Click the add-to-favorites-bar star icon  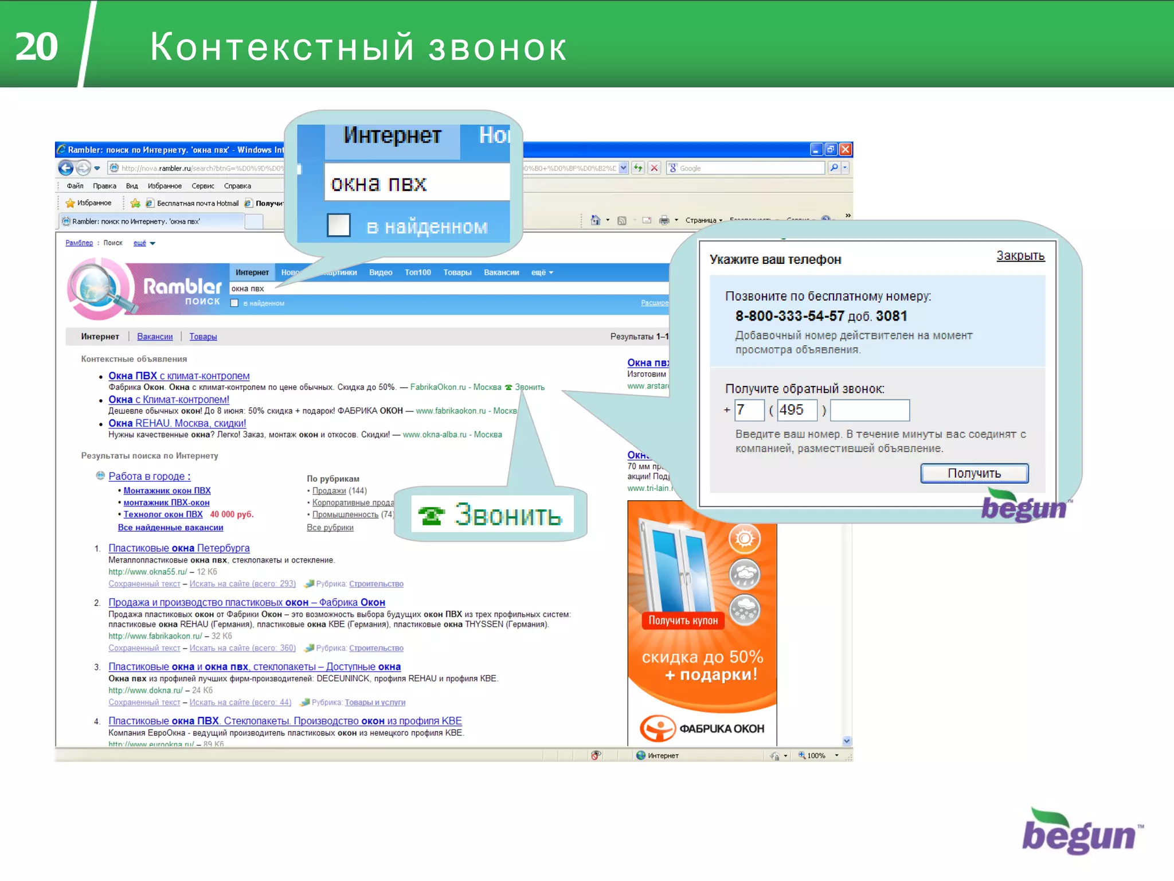tap(135, 203)
